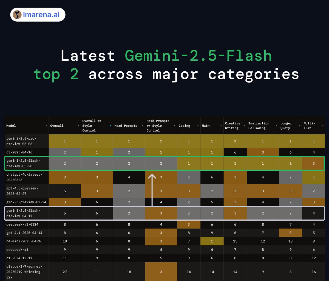The image size is (329, 281).
Task: Click gemini-2.5-pro Overall rank 1 cell
Action: [x=65, y=141]
